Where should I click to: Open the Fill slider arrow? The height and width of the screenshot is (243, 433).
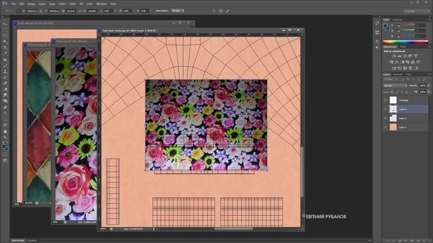click(428, 92)
